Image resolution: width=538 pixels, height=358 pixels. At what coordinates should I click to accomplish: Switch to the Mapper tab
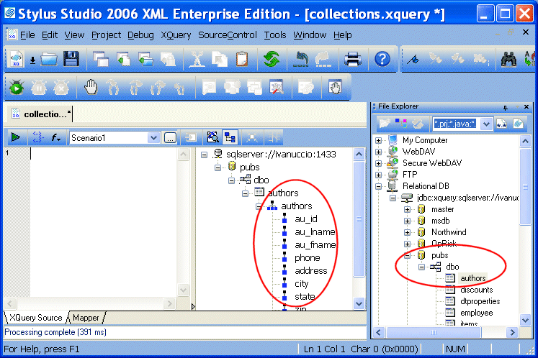pyautogui.click(x=86, y=318)
